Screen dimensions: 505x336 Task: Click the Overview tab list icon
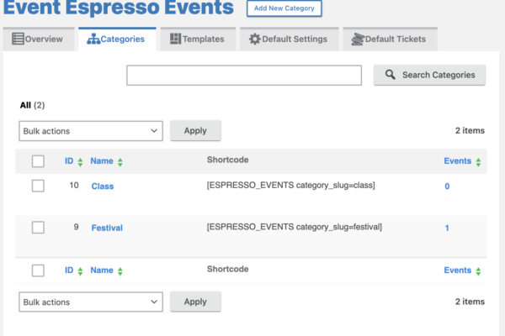click(18, 39)
